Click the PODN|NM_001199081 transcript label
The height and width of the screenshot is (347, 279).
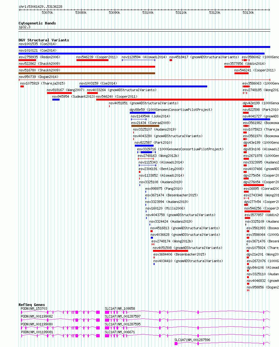[37, 332]
